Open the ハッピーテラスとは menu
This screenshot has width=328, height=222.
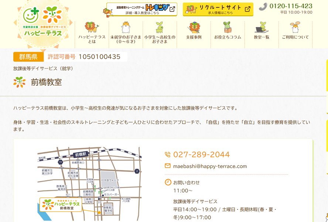[x=92, y=34]
